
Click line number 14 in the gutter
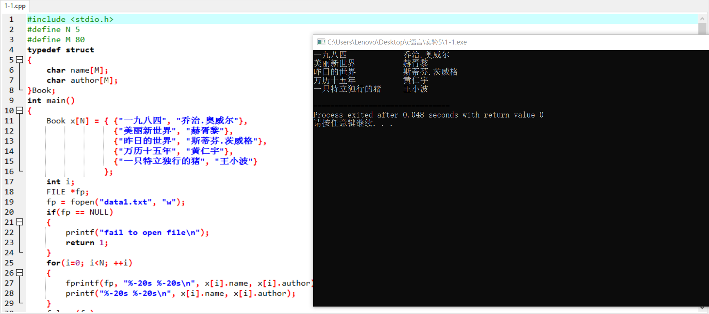coord(9,151)
